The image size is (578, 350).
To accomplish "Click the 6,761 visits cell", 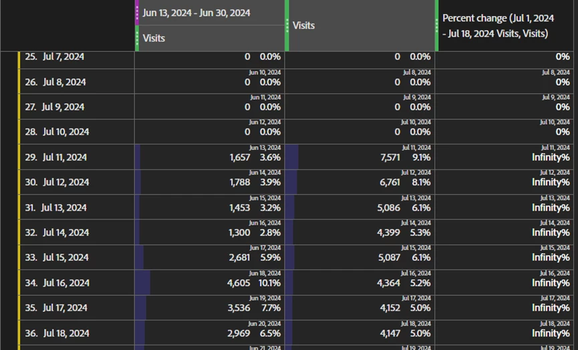I will tap(359, 182).
